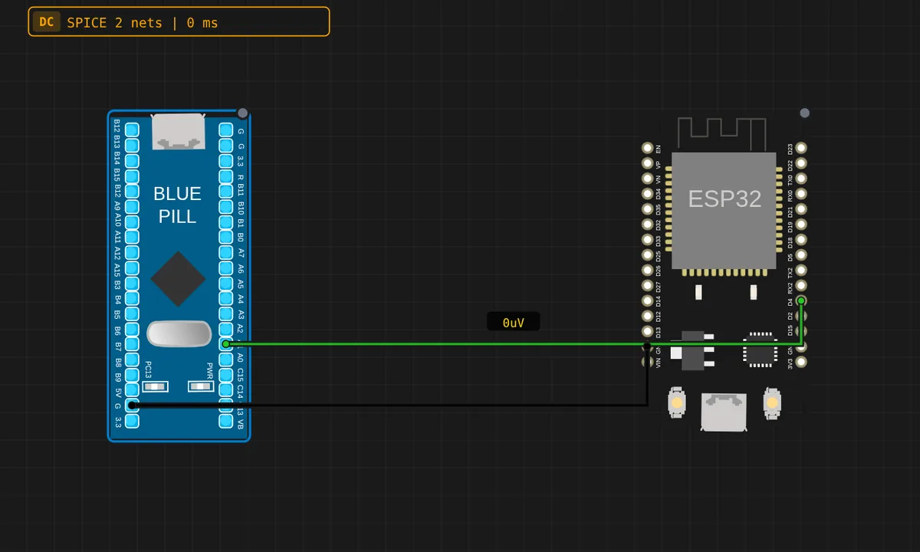Click the Blue Pill B10 pin
920x552 pixels.
point(225,206)
